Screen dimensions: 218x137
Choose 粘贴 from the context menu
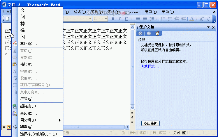[26, 64]
